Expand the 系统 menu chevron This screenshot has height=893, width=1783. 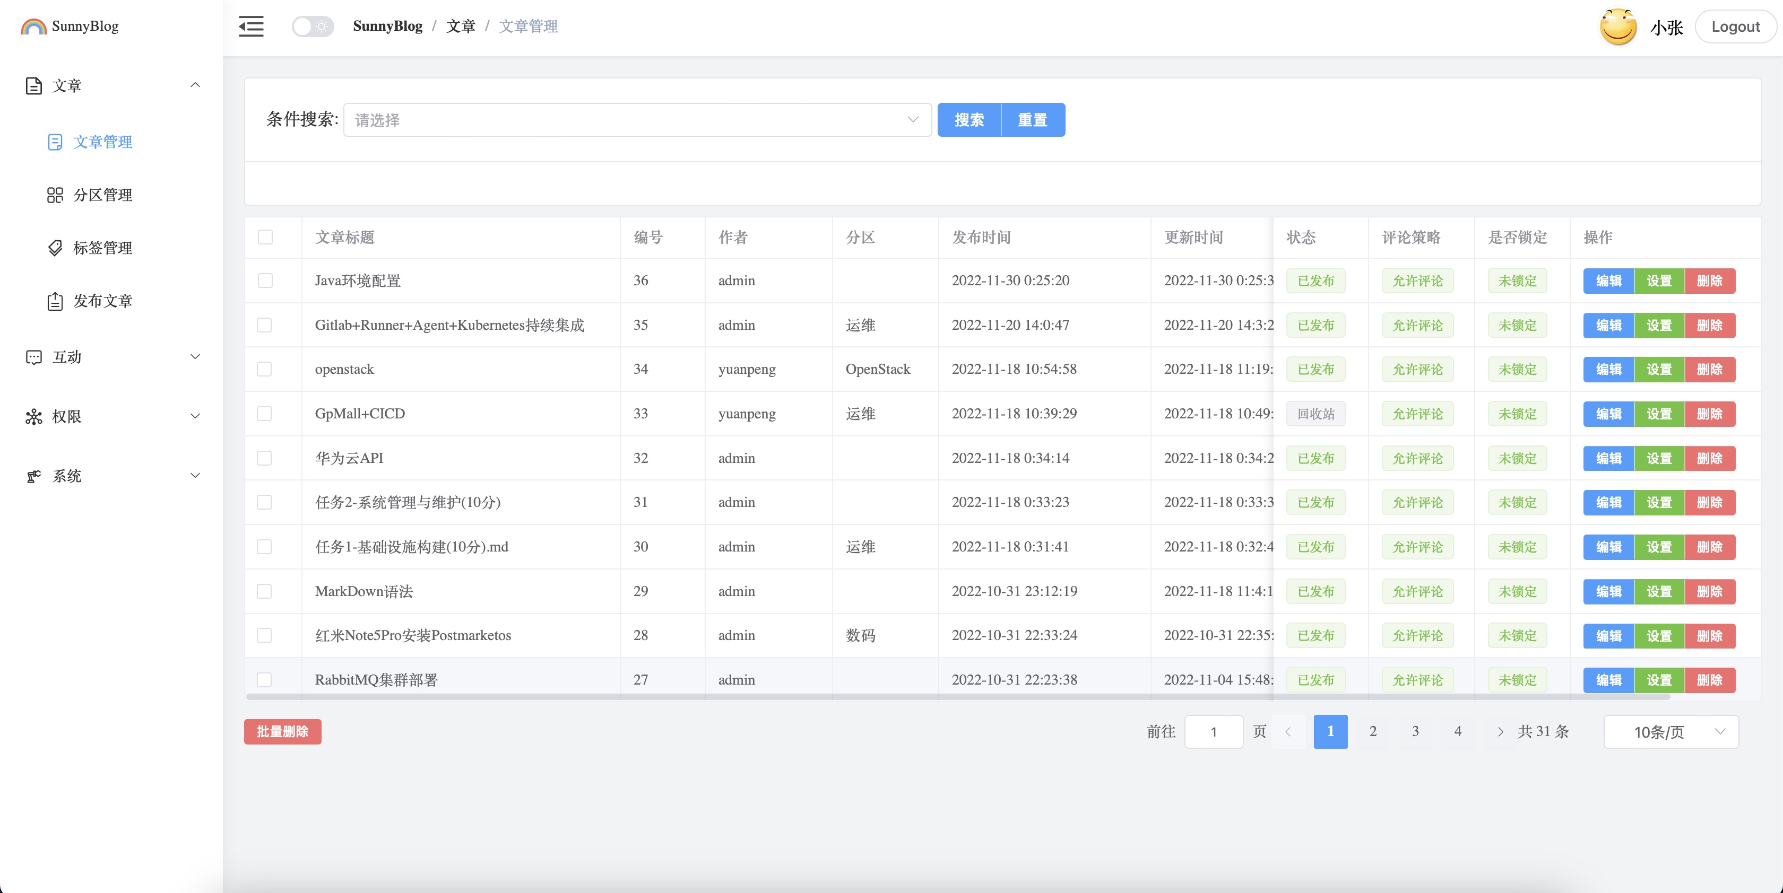195,476
